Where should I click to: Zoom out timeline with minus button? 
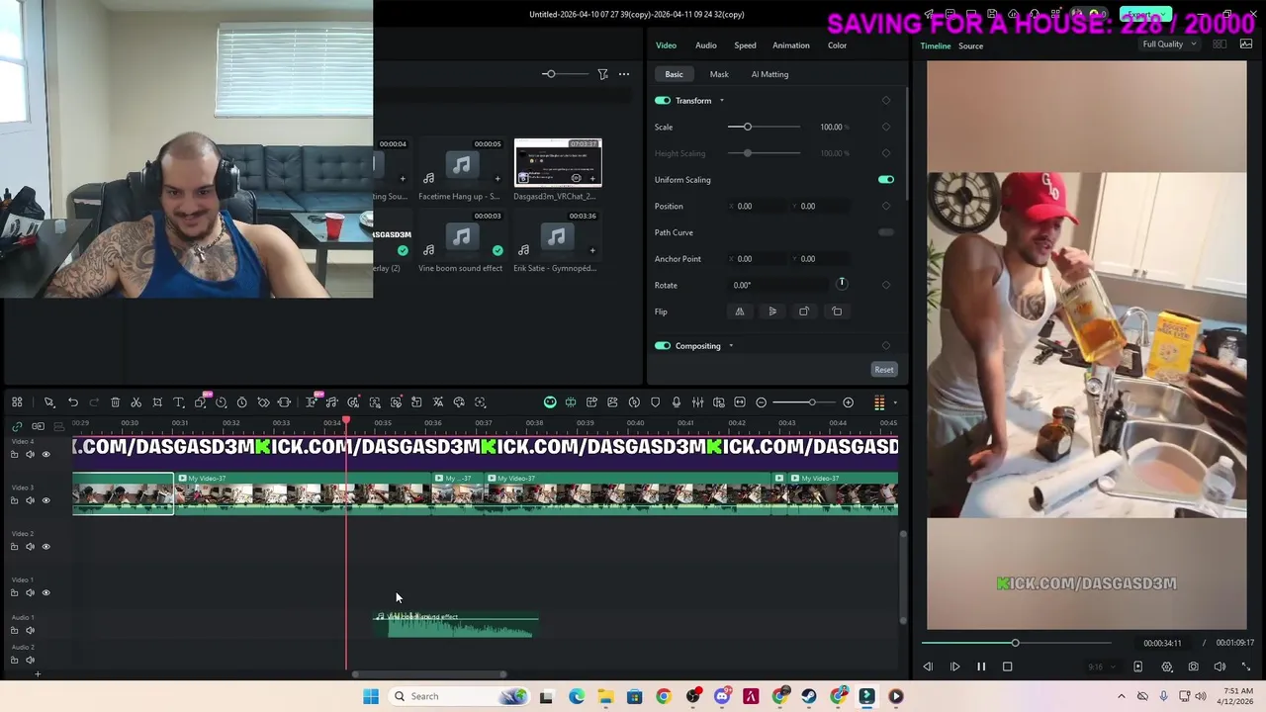coord(761,402)
